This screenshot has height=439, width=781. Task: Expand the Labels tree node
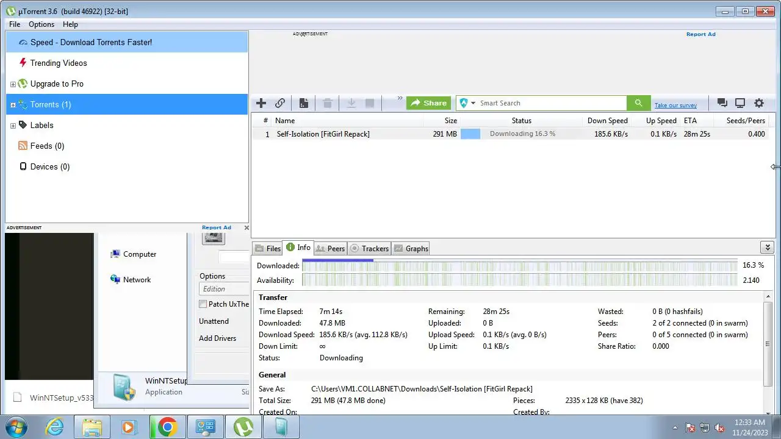tap(13, 126)
